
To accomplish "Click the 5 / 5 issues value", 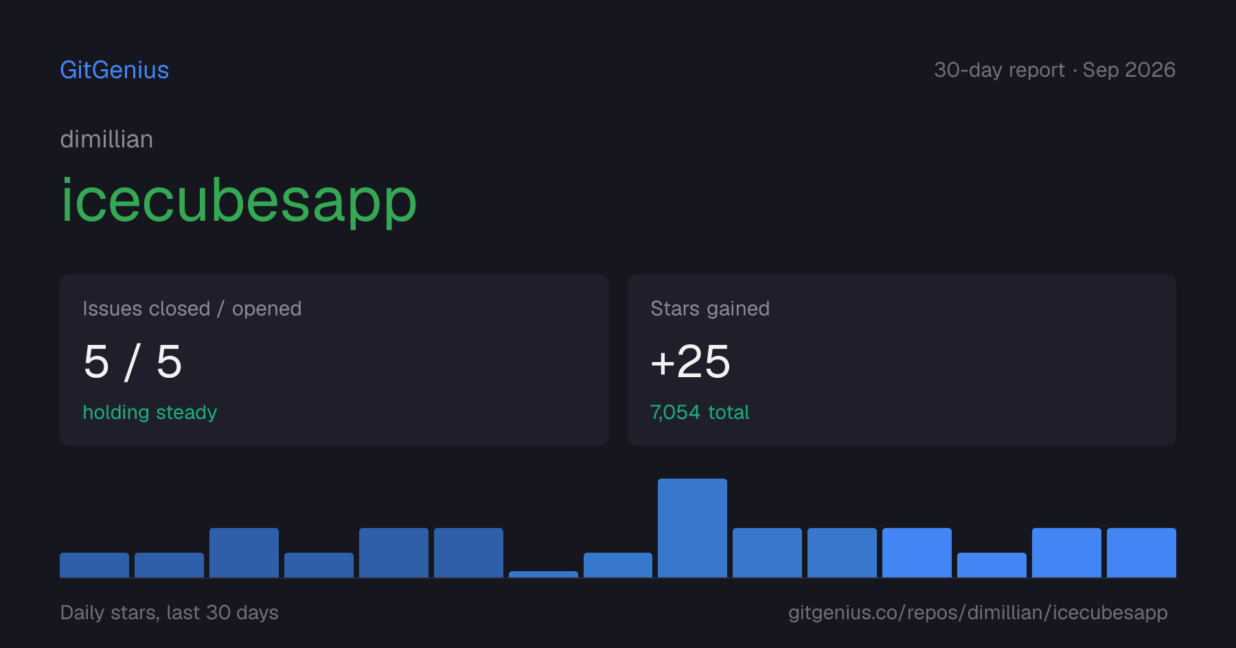I will 133,361.
